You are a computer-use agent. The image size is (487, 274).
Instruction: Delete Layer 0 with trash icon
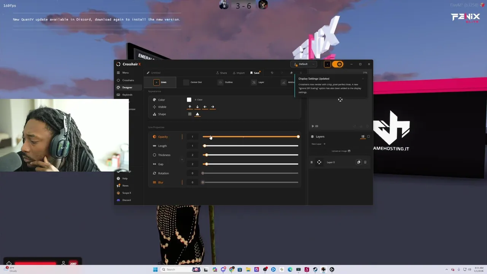(365, 162)
